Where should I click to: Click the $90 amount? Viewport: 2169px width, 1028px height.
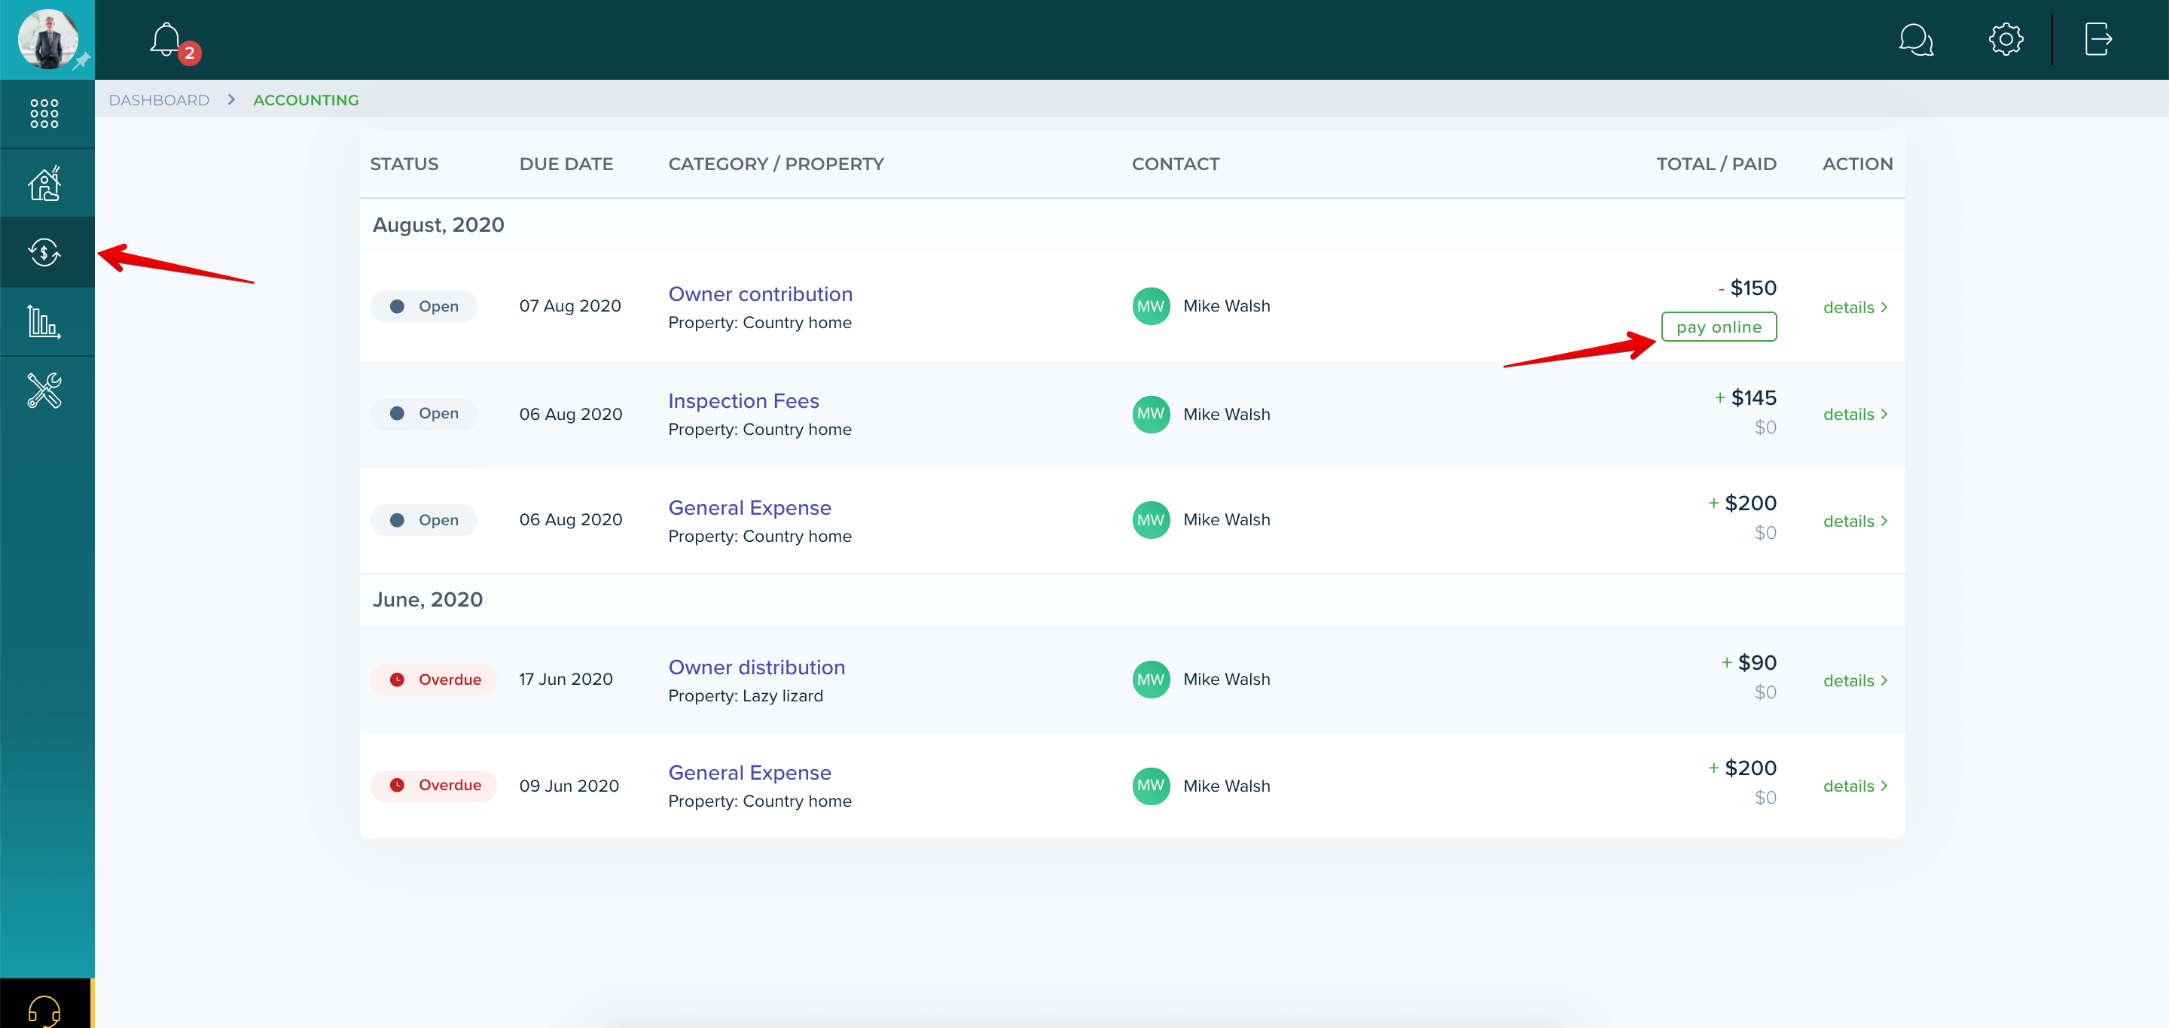pyautogui.click(x=1756, y=662)
